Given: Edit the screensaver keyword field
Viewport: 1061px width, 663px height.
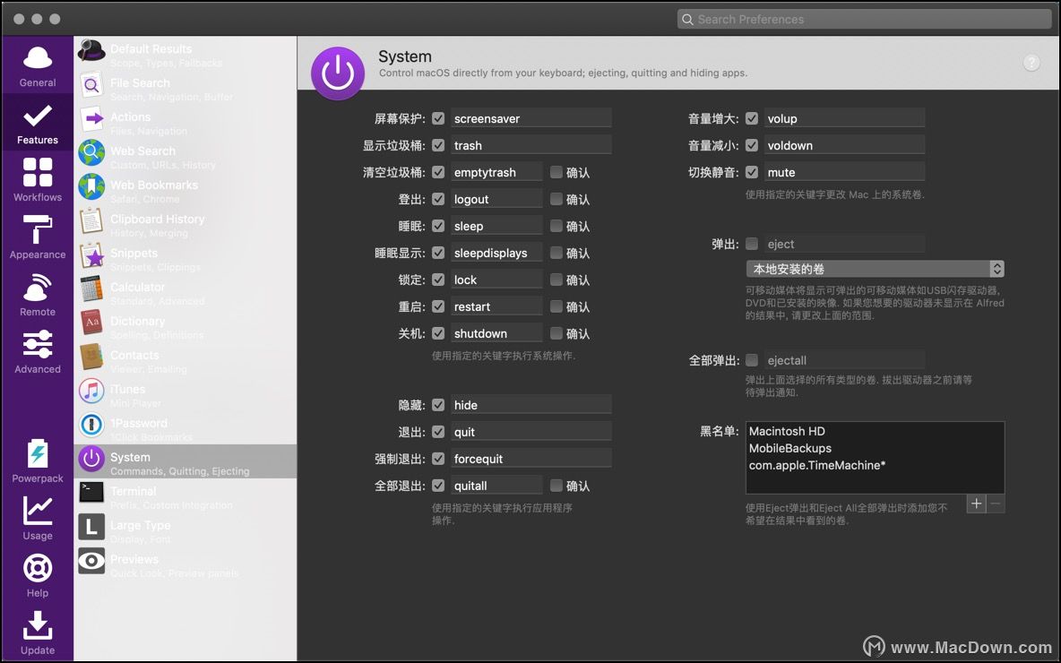Looking at the screenshot, I should click(x=531, y=118).
